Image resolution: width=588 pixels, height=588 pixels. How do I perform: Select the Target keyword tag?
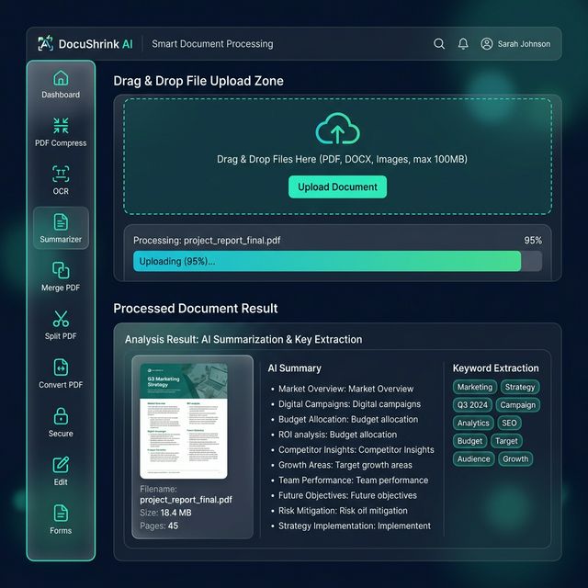506,441
